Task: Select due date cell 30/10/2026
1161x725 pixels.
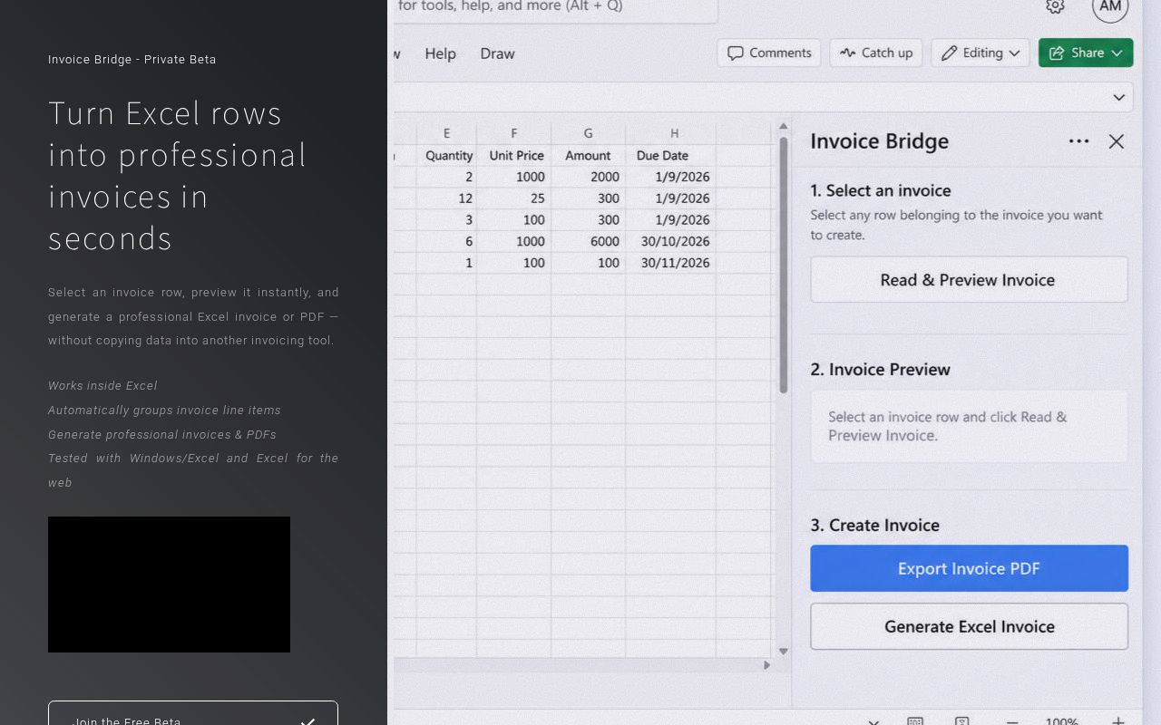Action: [x=671, y=241]
